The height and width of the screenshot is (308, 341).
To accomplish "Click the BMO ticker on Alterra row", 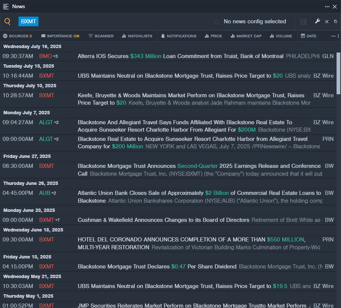I will point(45,56).
